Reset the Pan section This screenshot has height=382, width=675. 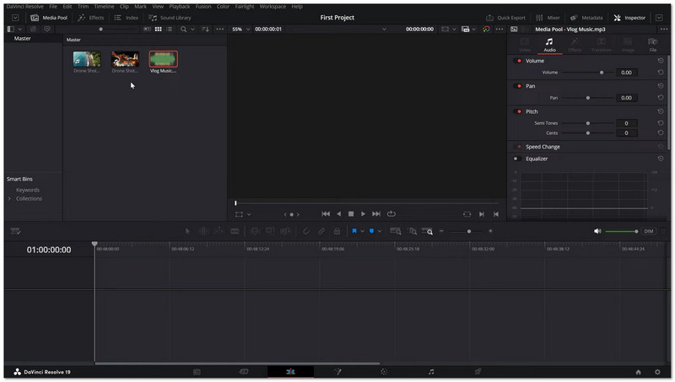(661, 86)
